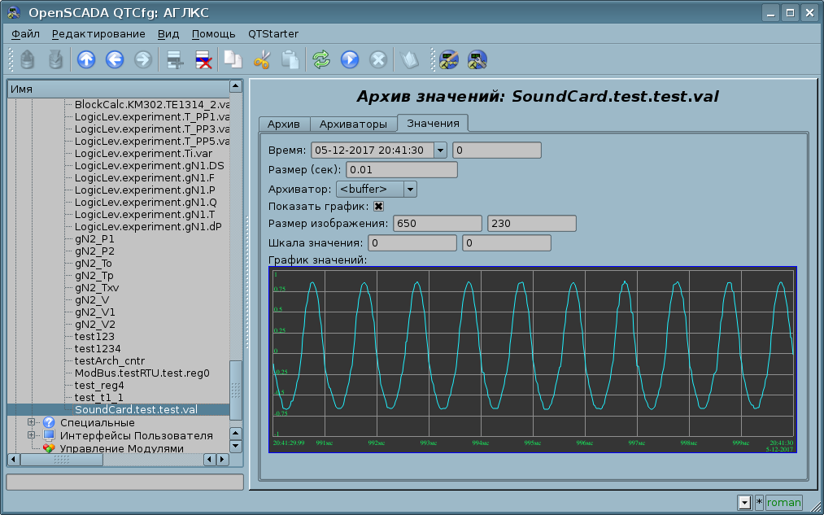Screen dimensions: 824x515
Task: Click the delete item icon with red X
Action: (x=203, y=59)
